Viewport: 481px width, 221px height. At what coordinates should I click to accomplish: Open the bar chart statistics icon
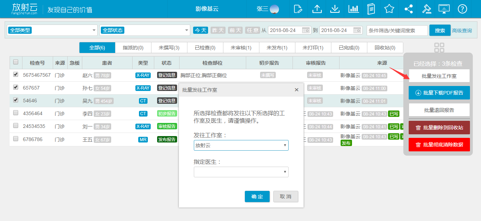[x=353, y=9]
